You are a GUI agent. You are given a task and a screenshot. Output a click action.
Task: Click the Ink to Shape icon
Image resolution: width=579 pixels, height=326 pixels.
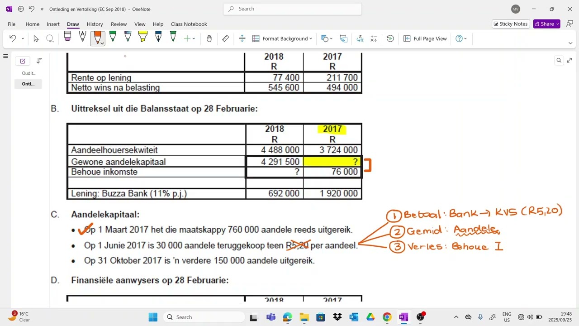343,39
